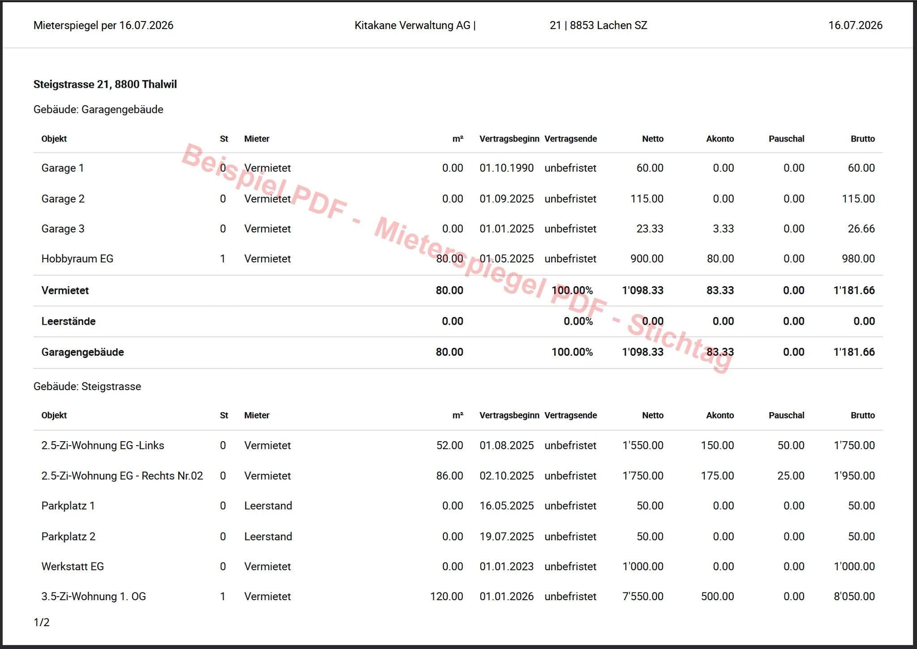Click the page number '1/2'
917x649 pixels.
pos(42,622)
